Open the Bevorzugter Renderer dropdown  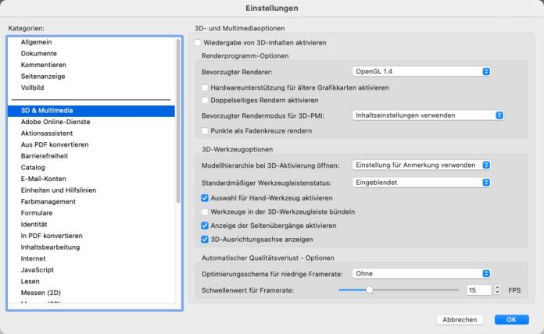pos(421,72)
